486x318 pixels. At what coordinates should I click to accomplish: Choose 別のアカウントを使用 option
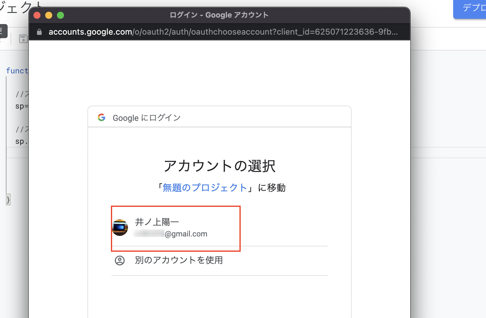pyautogui.click(x=179, y=260)
